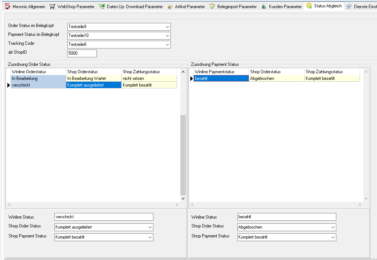The width and height of the screenshot is (377, 260).
Task: Select the In Bearbeitung order status row
Action: [x=38, y=78]
